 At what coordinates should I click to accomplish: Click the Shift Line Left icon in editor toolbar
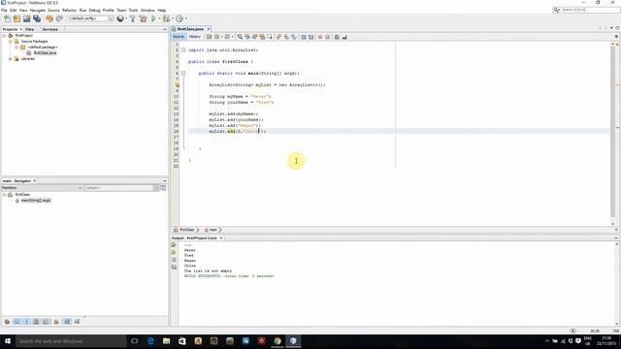point(304,37)
